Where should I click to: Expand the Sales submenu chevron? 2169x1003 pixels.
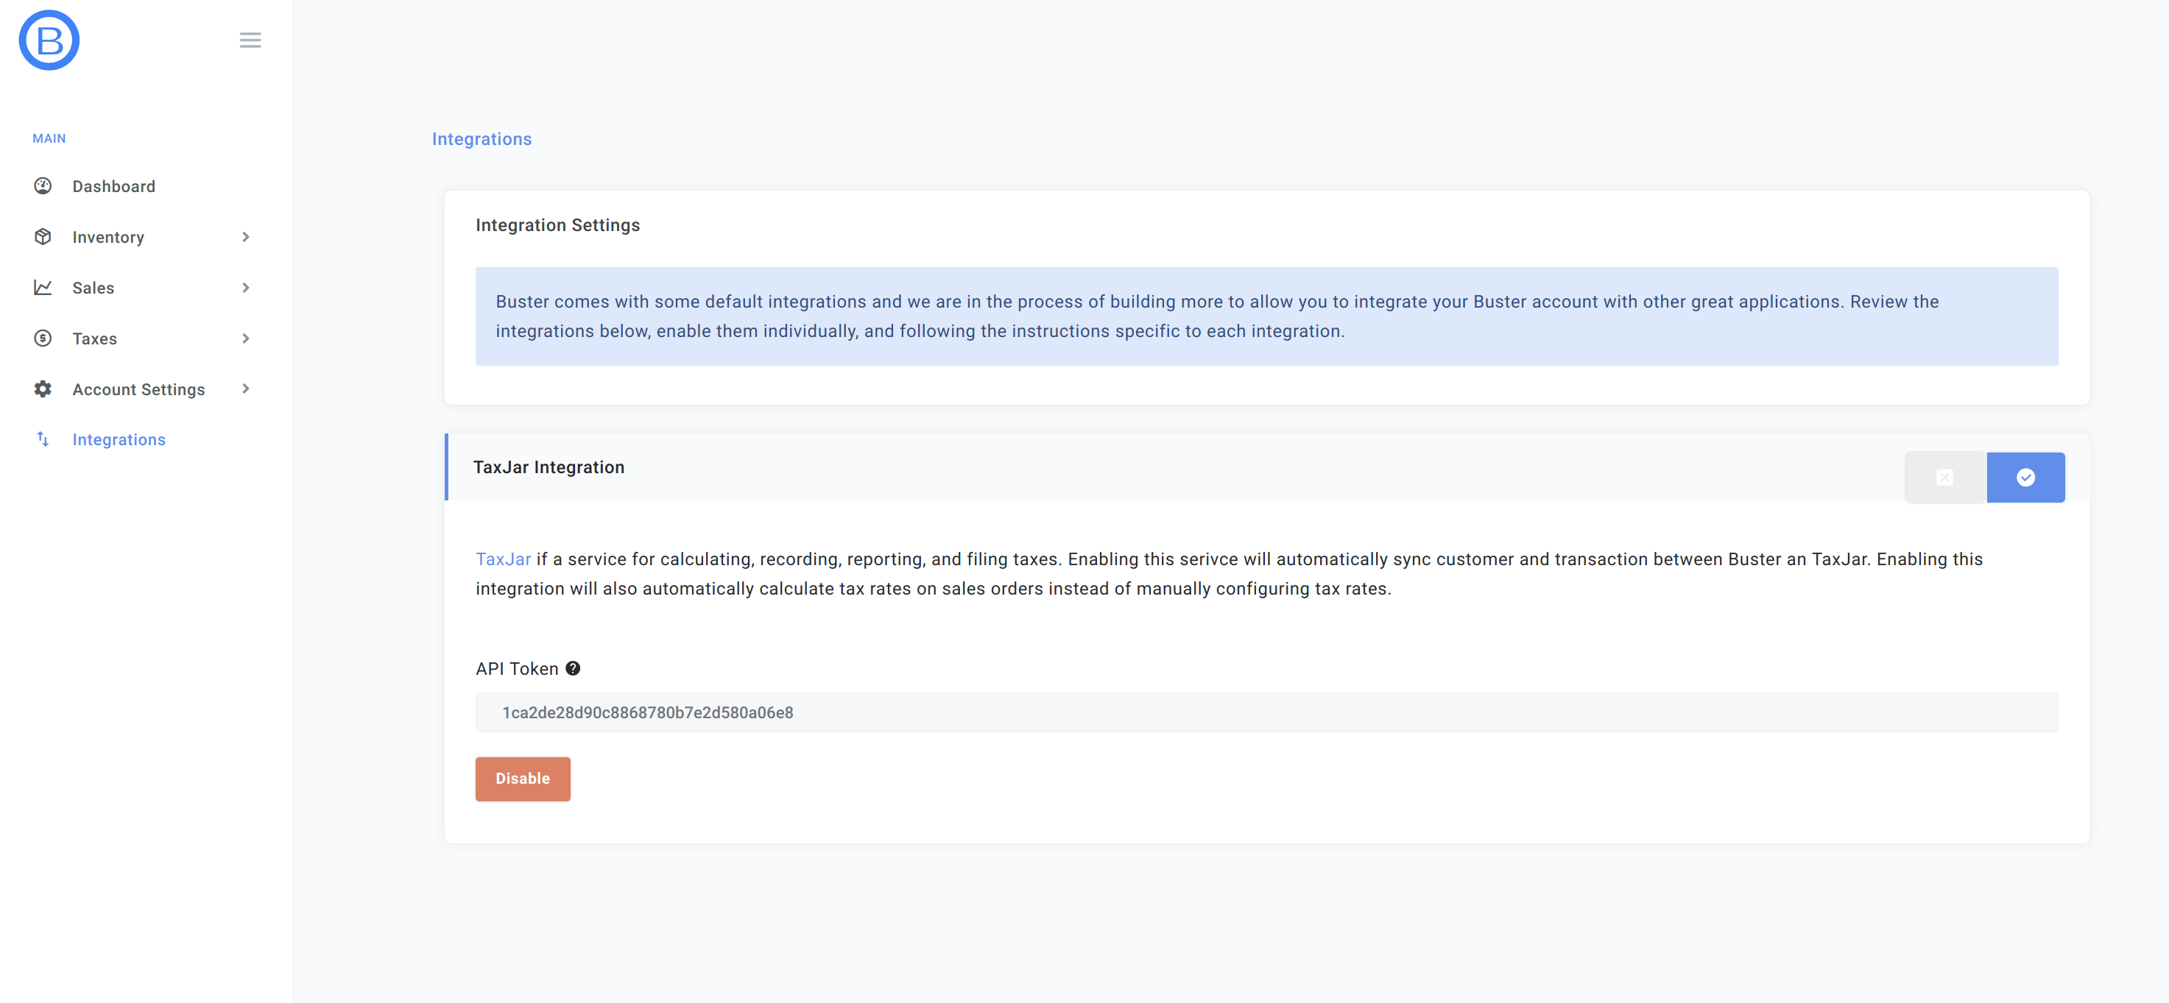pos(246,288)
